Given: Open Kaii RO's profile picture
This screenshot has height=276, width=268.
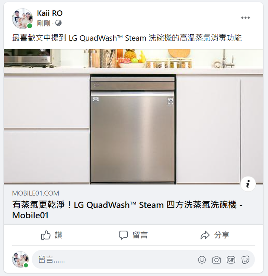Looking at the screenshot, I should [22, 19].
